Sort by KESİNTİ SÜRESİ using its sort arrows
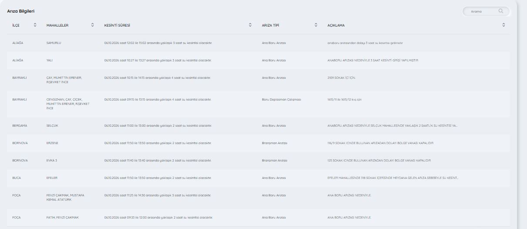This screenshot has height=229, width=527. (250, 25)
